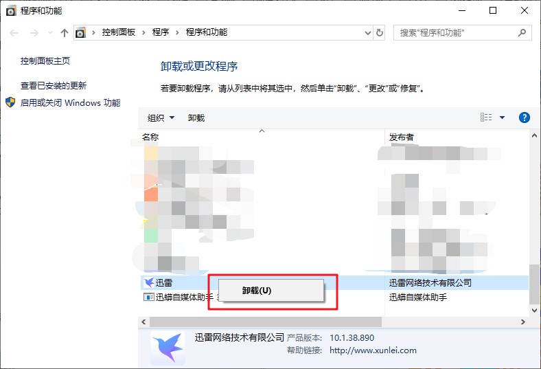Screen dimensions: 541x369
Task: Click the 控制面板 breadcrumb segment
Action: click(119, 32)
